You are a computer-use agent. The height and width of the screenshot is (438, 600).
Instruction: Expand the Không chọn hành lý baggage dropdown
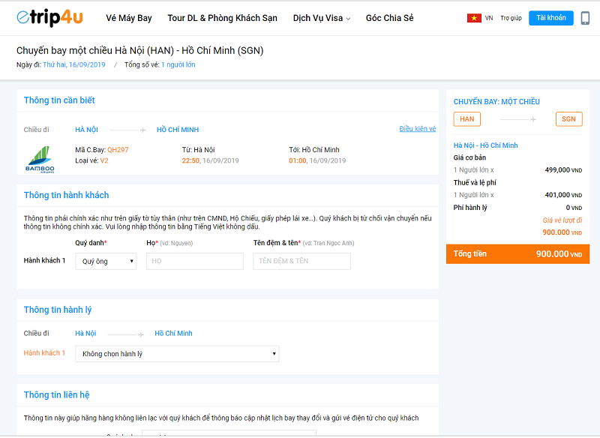click(x=177, y=353)
